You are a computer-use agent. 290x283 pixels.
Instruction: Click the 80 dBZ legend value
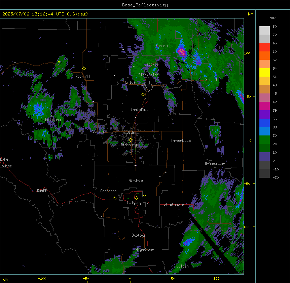click(x=275, y=27)
